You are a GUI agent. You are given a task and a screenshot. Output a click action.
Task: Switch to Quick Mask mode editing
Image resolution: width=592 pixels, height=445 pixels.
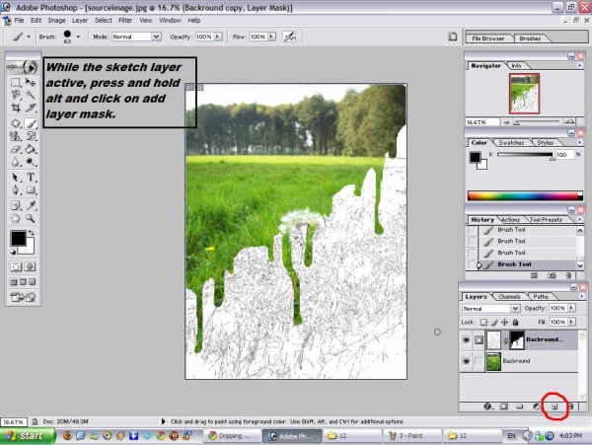(x=31, y=266)
